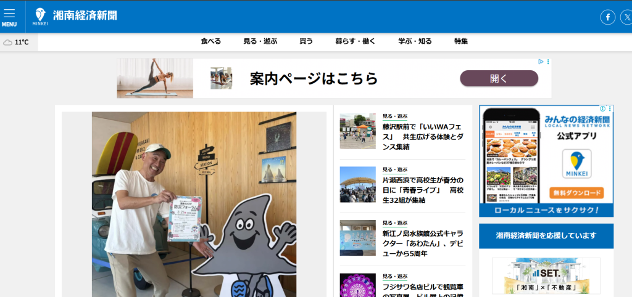
Task: Go to 暮らす・働く category
Action: pos(355,41)
